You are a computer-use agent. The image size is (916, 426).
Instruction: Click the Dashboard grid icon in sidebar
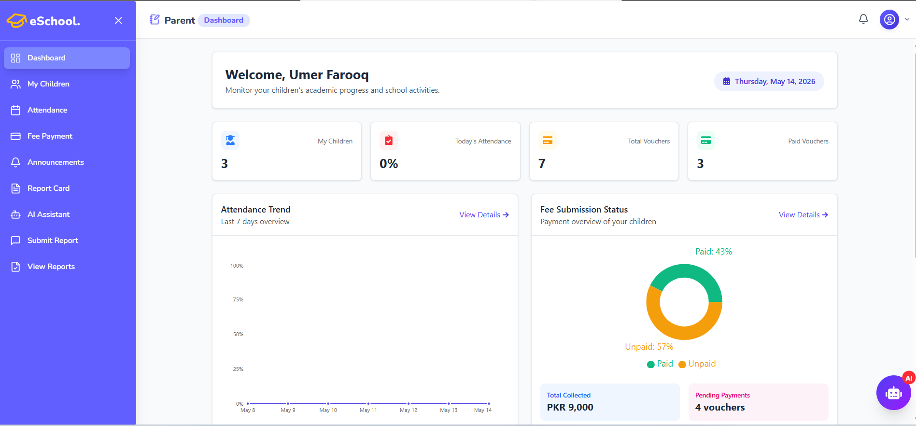tap(15, 58)
